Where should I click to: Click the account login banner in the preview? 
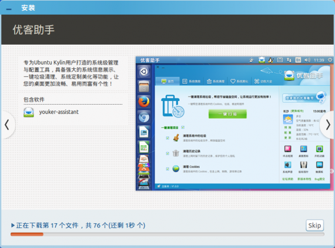304,98
